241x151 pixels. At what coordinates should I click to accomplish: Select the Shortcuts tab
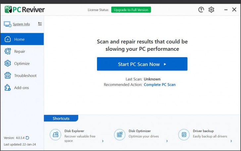pos(61,118)
